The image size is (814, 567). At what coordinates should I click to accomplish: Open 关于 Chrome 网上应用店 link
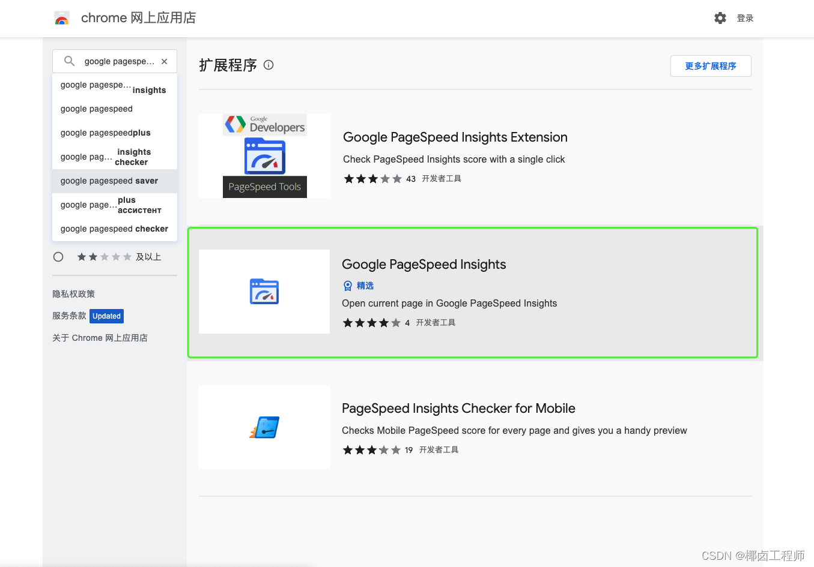(100, 338)
